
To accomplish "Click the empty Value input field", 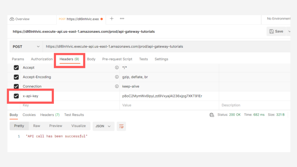I will click(169, 105).
